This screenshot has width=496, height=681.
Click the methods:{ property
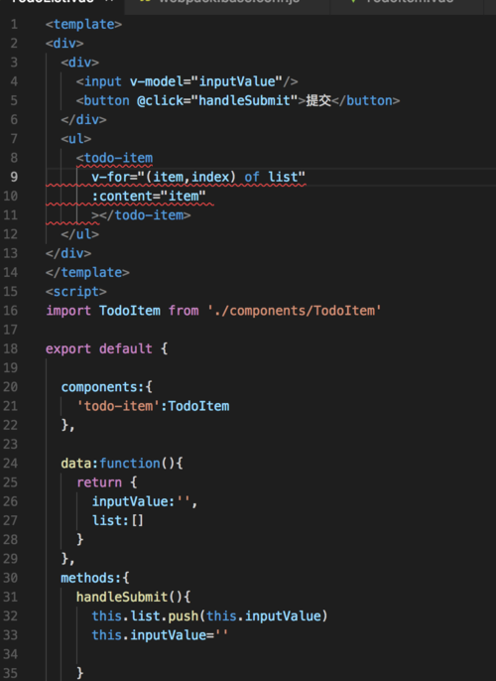tap(95, 579)
